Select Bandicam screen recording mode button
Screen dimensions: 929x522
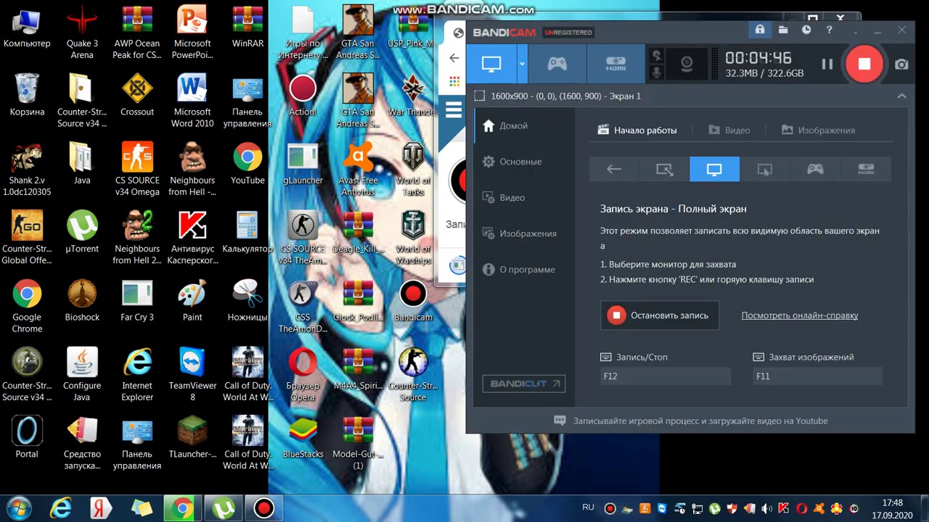pyautogui.click(x=491, y=64)
